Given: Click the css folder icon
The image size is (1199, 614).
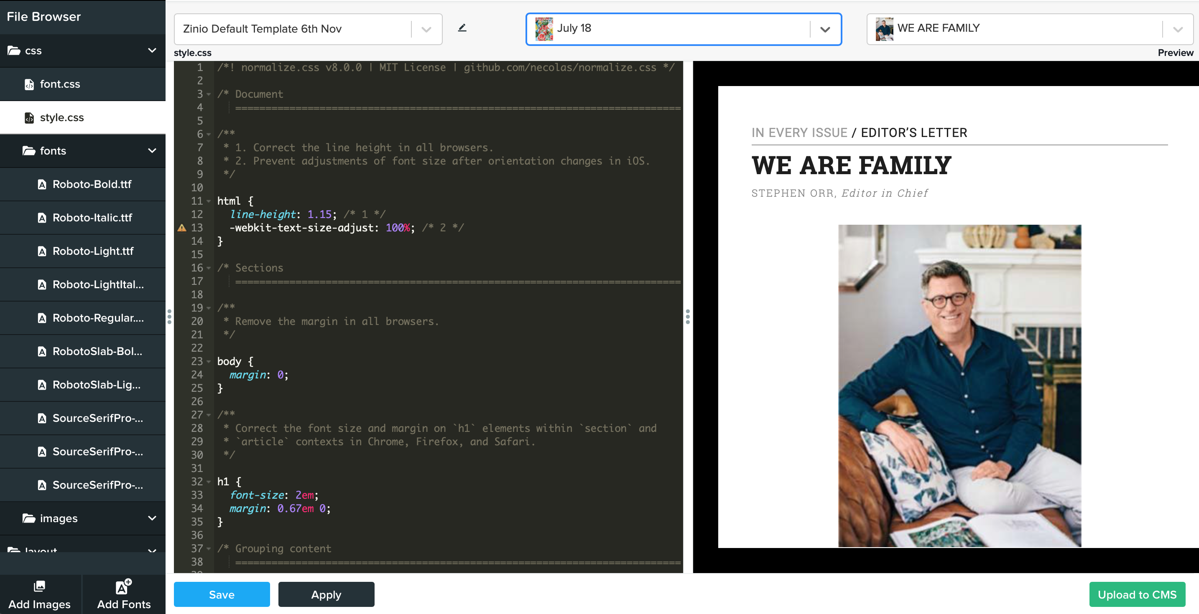Looking at the screenshot, I should click(x=13, y=50).
